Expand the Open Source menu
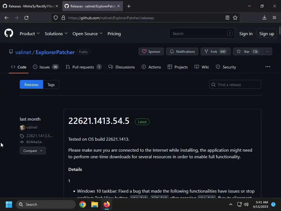 click(x=88, y=34)
